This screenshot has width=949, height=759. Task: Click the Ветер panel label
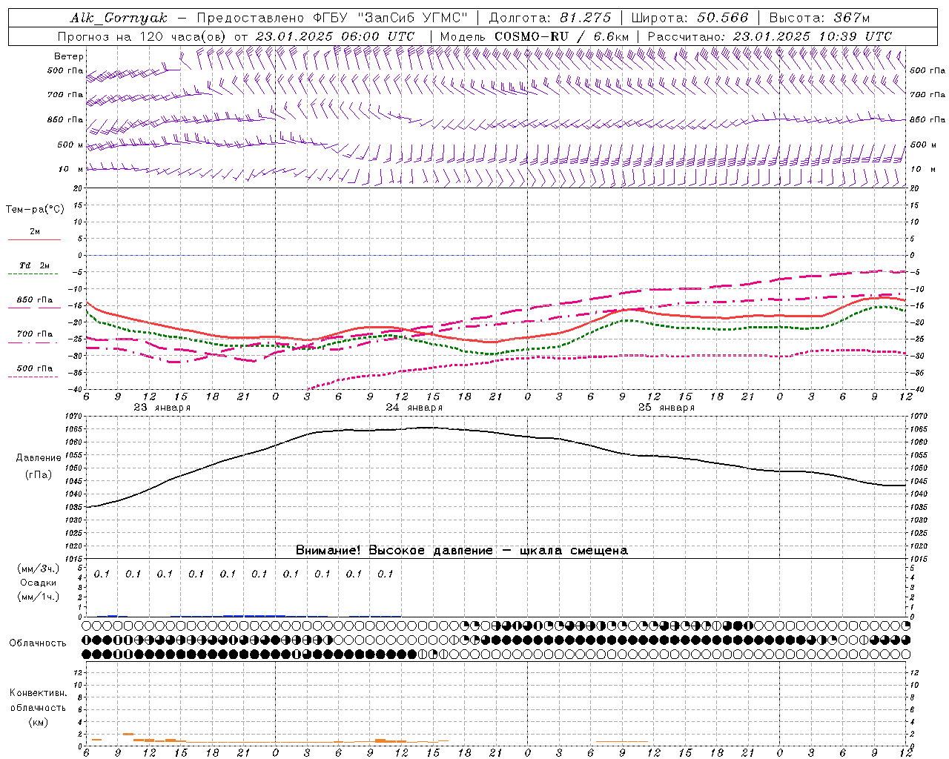point(69,56)
